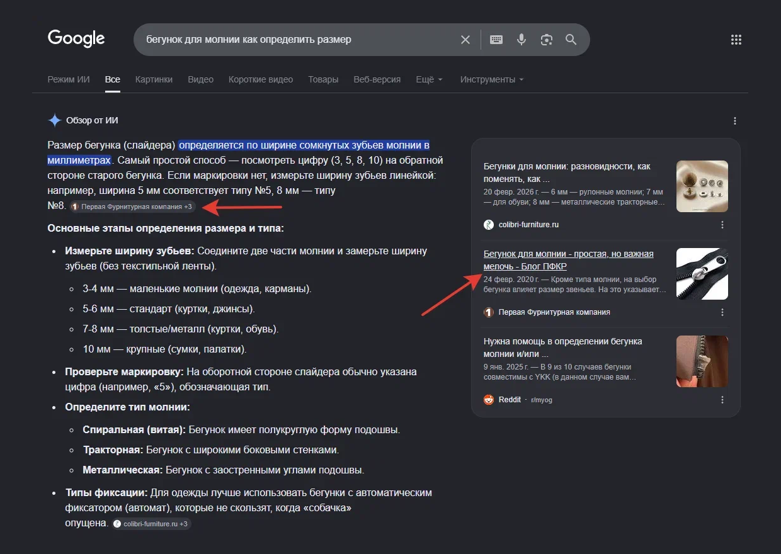The width and height of the screenshot is (781, 554).
Task: Click the line 5-6 мм — стандарт
Action: (168, 309)
